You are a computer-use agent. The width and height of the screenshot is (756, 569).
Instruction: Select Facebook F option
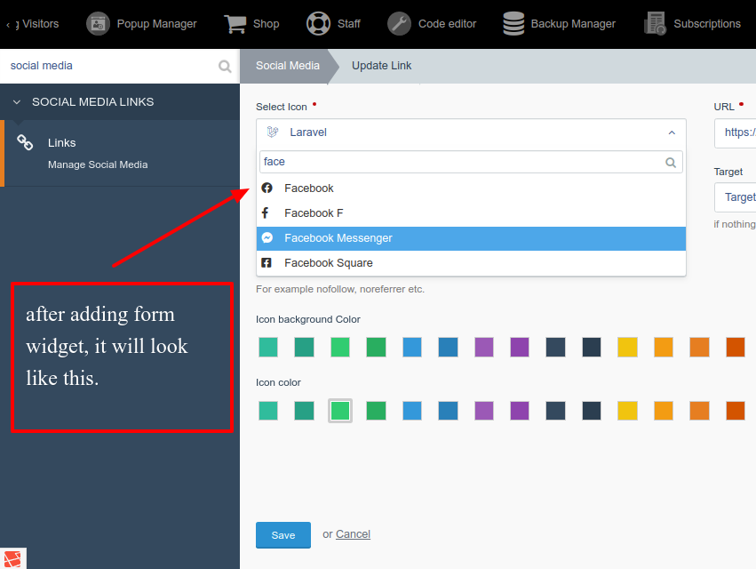(471, 212)
